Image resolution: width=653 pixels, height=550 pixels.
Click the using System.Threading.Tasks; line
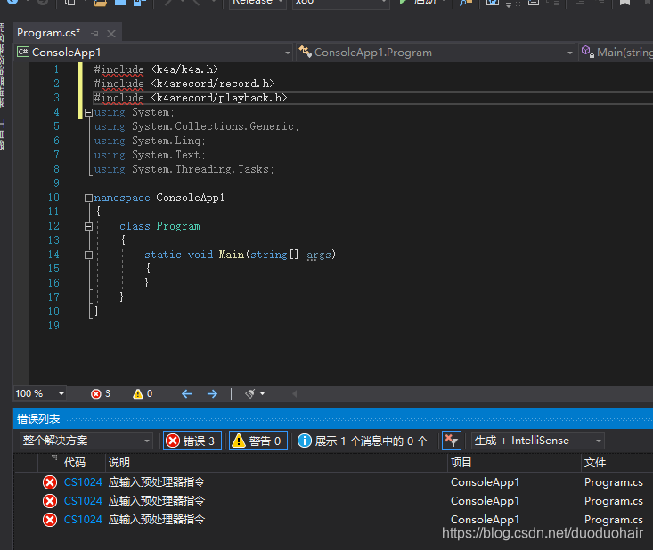pos(184,169)
